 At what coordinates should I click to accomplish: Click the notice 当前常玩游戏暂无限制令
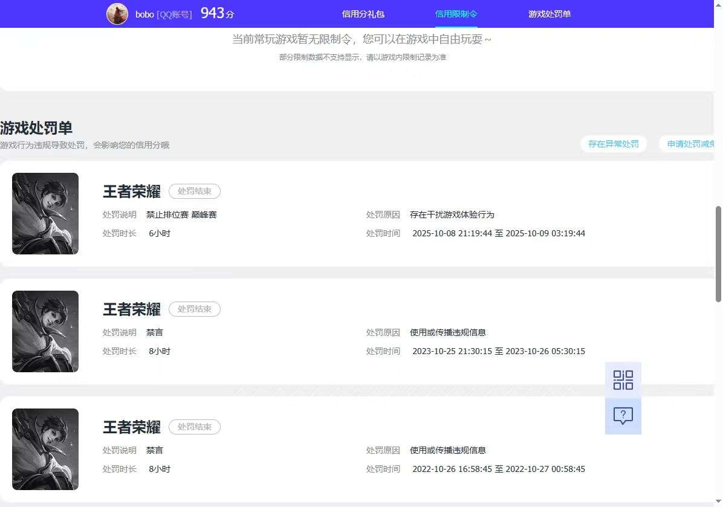361,39
